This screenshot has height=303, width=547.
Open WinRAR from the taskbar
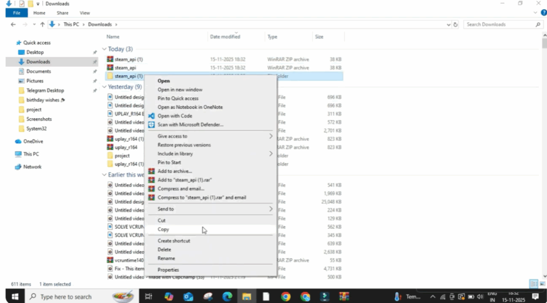343,297
